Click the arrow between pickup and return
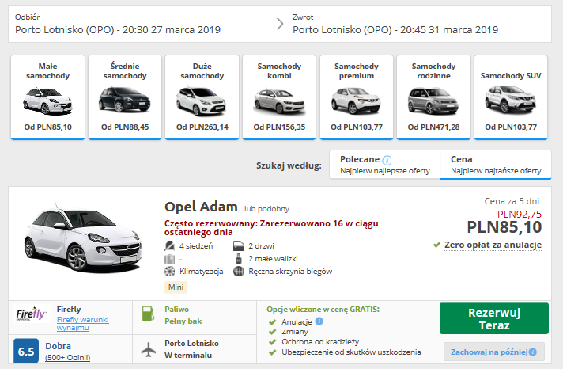Screen dimensions: 563x369 280,24
